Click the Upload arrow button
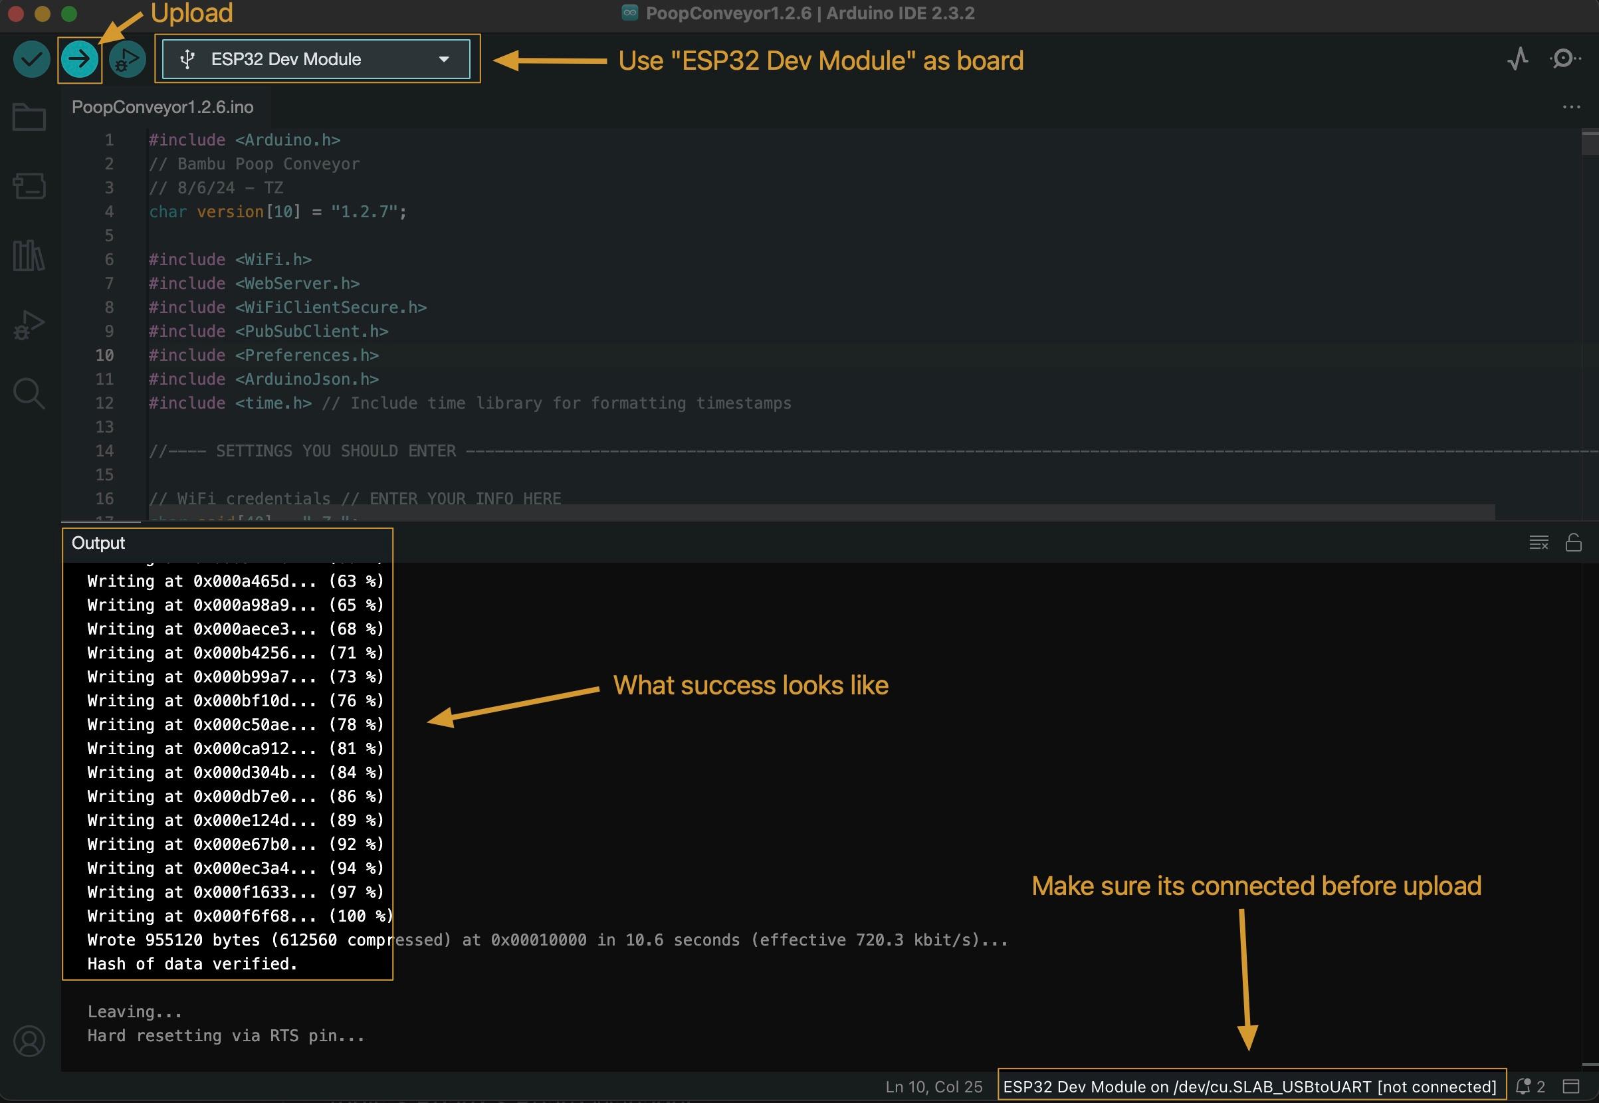1599x1103 pixels. (80, 59)
